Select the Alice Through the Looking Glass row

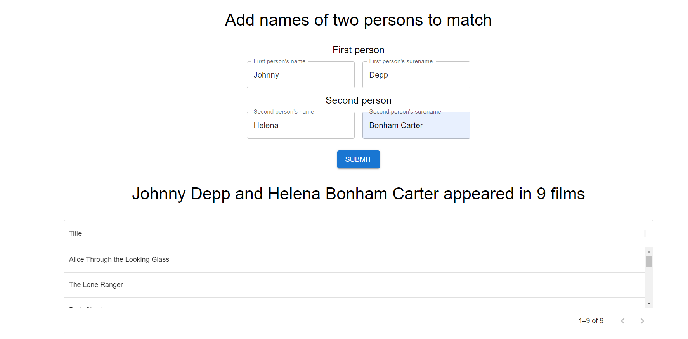tap(119, 259)
